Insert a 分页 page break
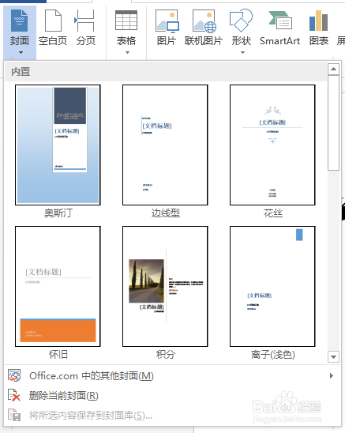Image resolution: width=345 pixels, height=433 pixels. pyautogui.click(x=85, y=28)
